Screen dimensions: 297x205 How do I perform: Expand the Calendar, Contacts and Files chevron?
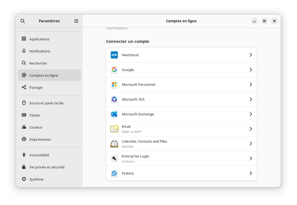pyautogui.click(x=251, y=144)
